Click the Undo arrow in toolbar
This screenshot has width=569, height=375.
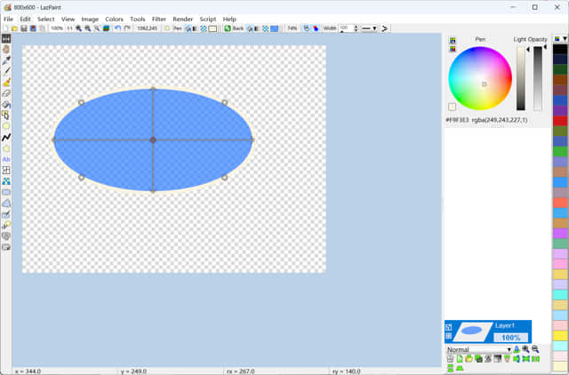pyautogui.click(x=117, y=28)
